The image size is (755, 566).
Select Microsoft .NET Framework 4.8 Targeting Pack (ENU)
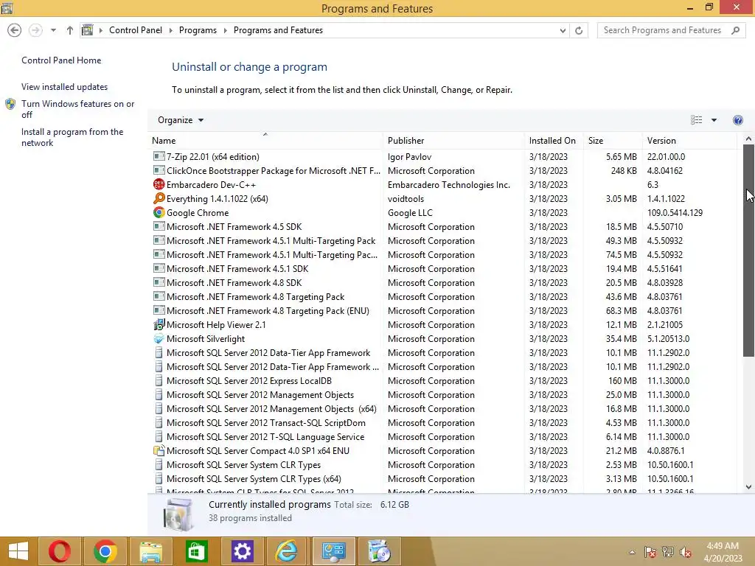click(442, 310)
